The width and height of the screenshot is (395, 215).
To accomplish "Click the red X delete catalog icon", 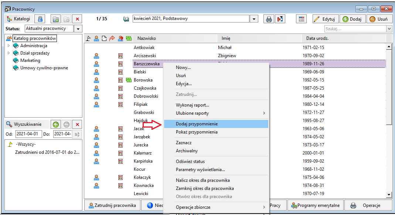I will (77, 19).
